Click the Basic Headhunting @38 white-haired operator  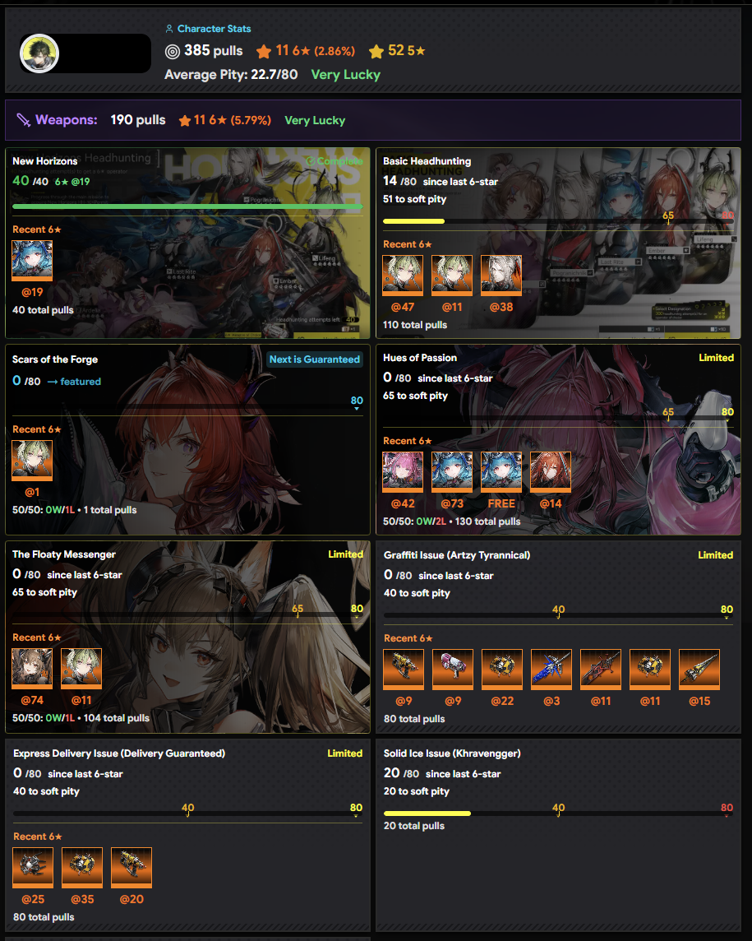pos(501,276)
